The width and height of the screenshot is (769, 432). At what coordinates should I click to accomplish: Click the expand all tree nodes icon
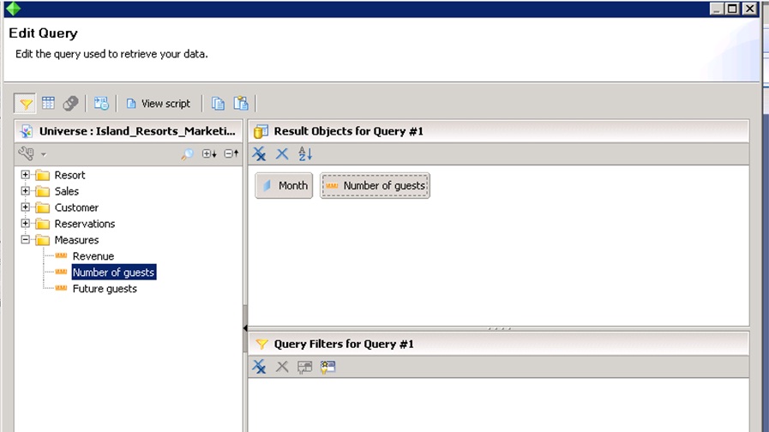(209, 154)
